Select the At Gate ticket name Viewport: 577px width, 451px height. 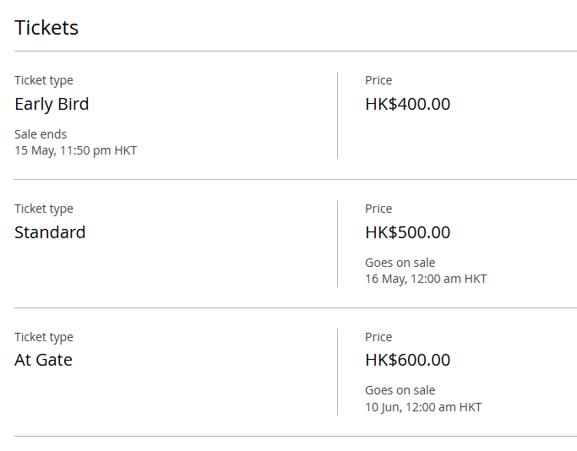click(x=43, y=360)
